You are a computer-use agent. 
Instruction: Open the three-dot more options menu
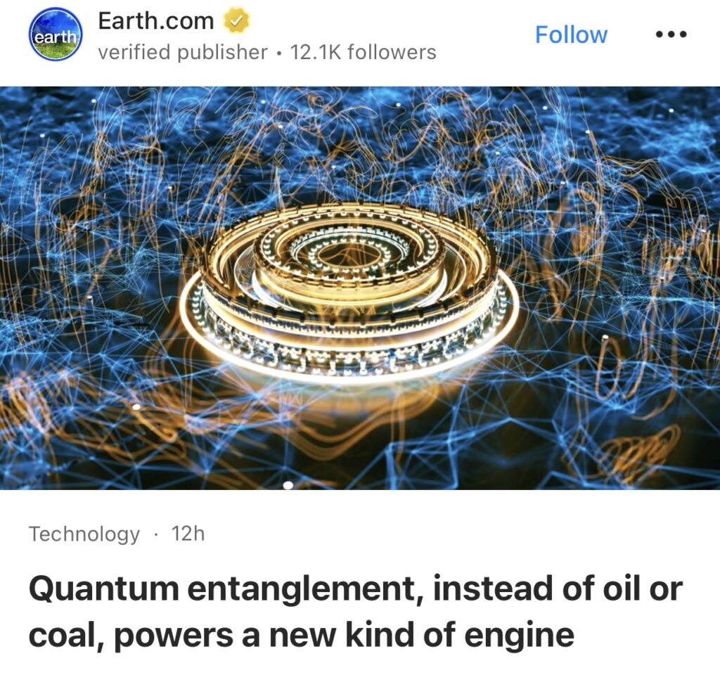671,34
